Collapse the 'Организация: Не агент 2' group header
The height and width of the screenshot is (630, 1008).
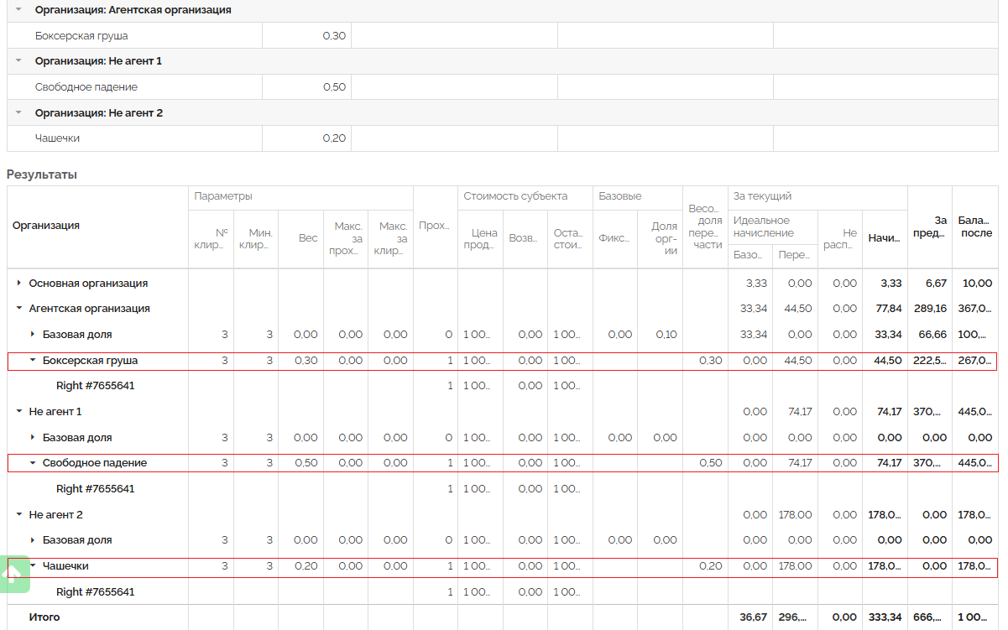point(18,112)
